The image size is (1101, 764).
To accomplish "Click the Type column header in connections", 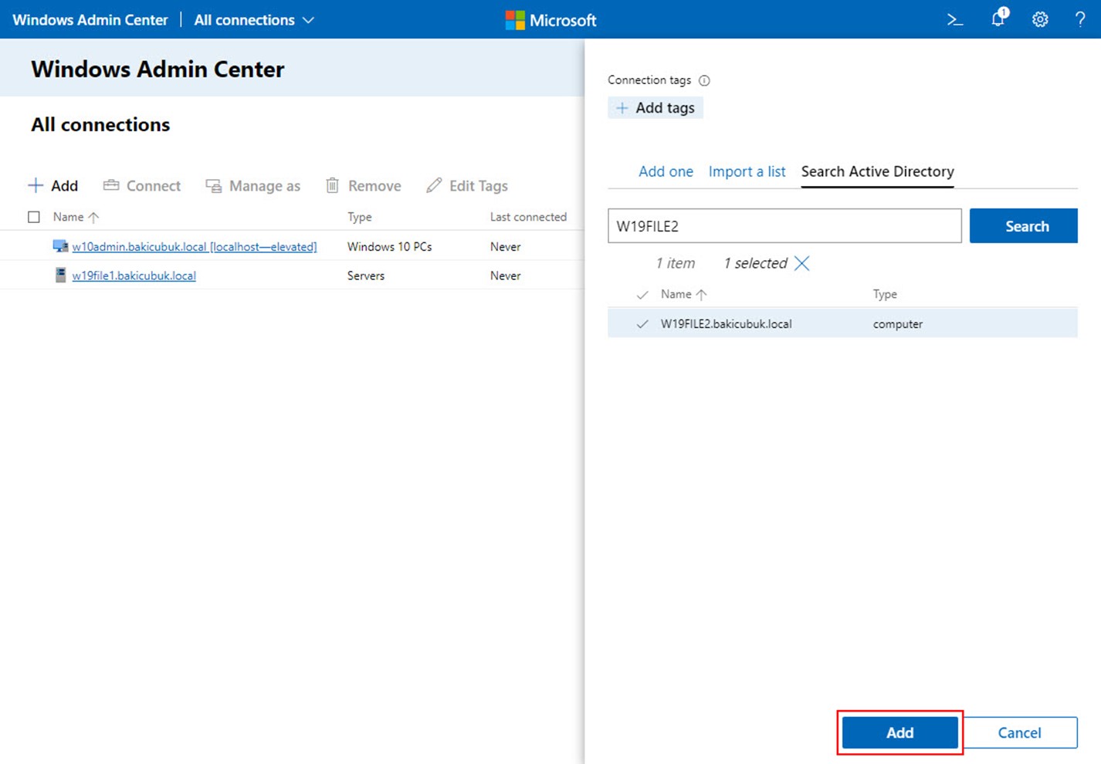I will (x=360, y=217).
